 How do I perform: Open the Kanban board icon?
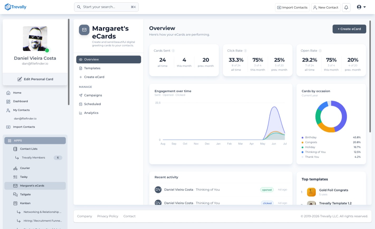tap(15, 203)
